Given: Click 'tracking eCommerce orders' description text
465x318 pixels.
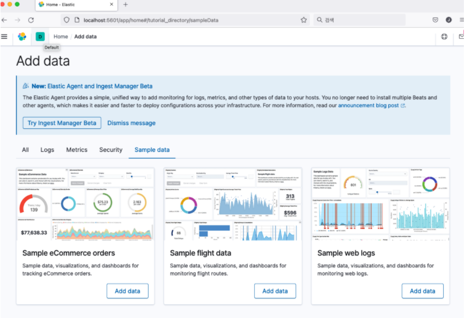Looking at the screenshot, I should point(57,274).
